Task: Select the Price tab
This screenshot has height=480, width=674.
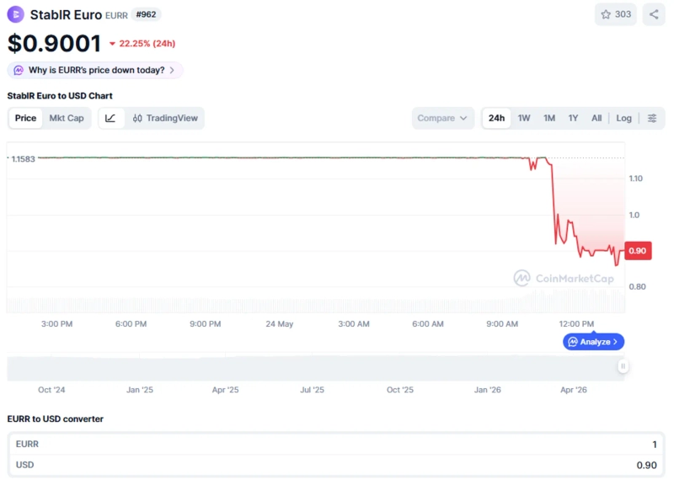Action: [x=26, y=118]
